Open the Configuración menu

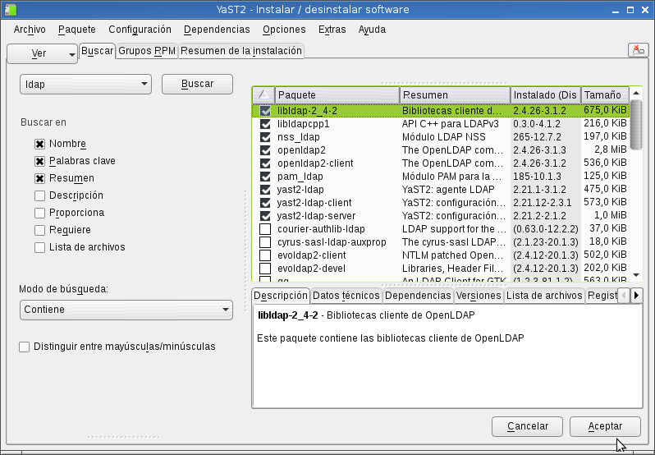tap(140, 30)
